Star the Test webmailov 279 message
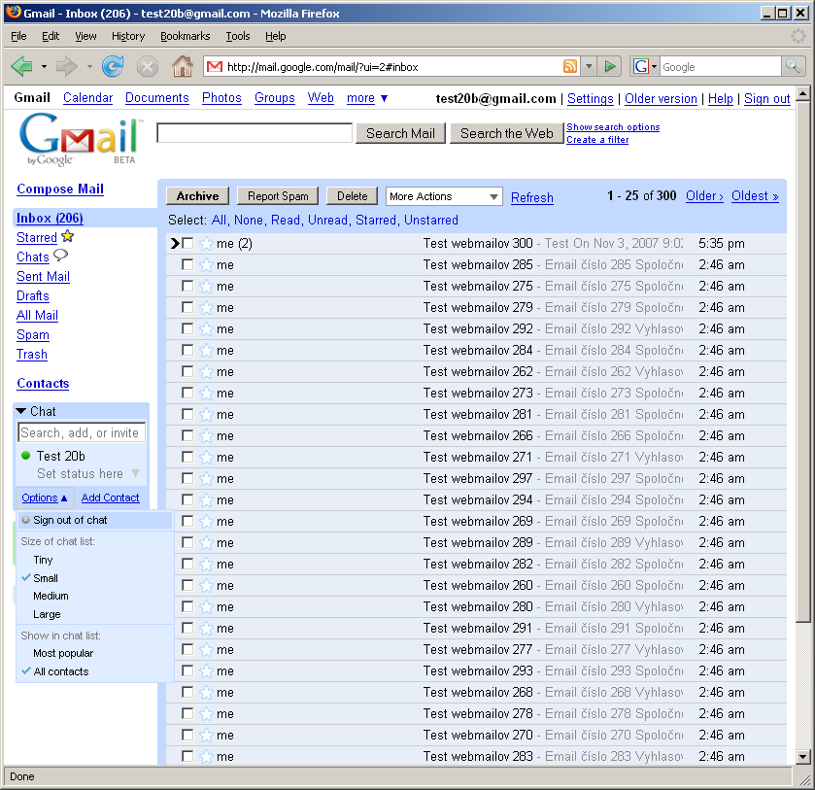Viewport: 815px width, 790px height. click(206, 308)
